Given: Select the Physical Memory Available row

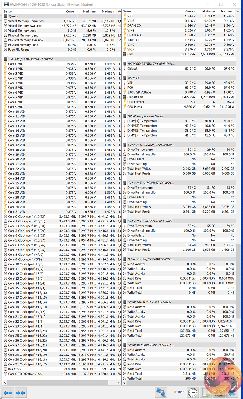Looking at the screenshot, I should [x=62, y=40].
